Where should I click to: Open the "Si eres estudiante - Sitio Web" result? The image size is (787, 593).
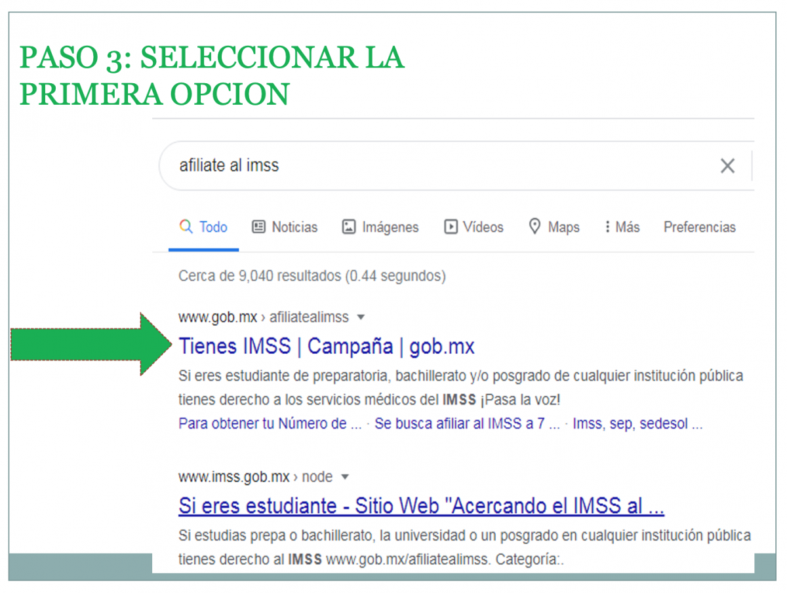421,506
